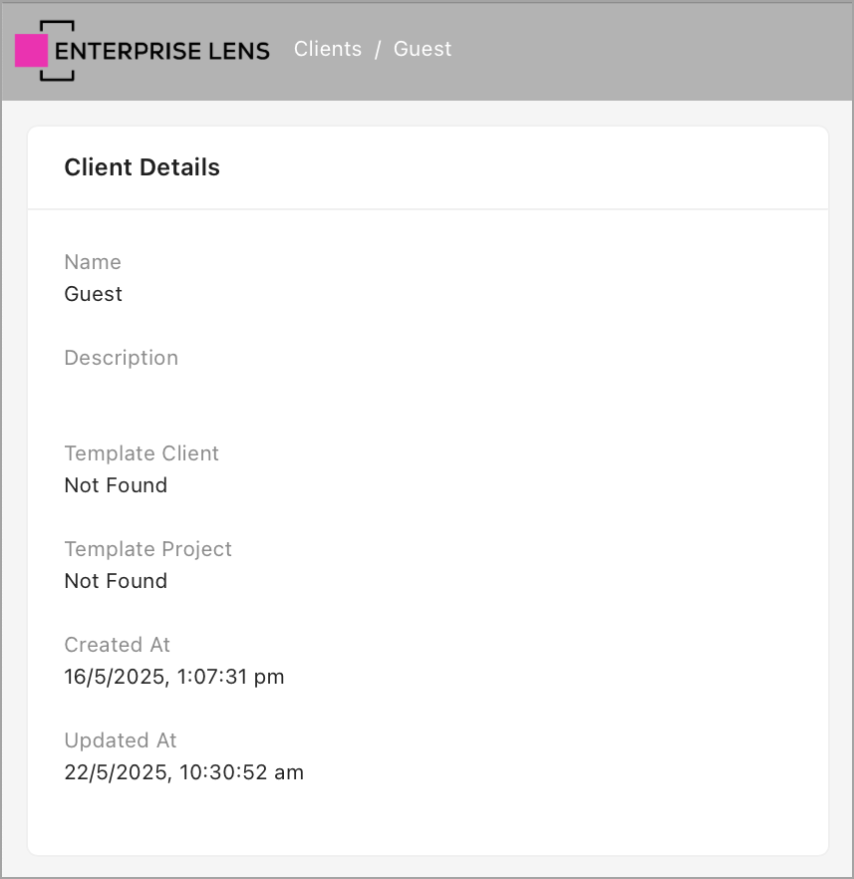Screen dimensions: 854x879
Task: Click the Template Project label
Action: pyautogui.click(x=147, y=548)
